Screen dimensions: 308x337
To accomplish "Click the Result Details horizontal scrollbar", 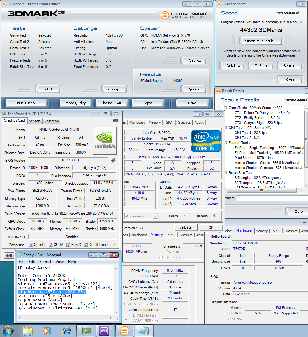I will pyautogui.click(x=262, y=190).
